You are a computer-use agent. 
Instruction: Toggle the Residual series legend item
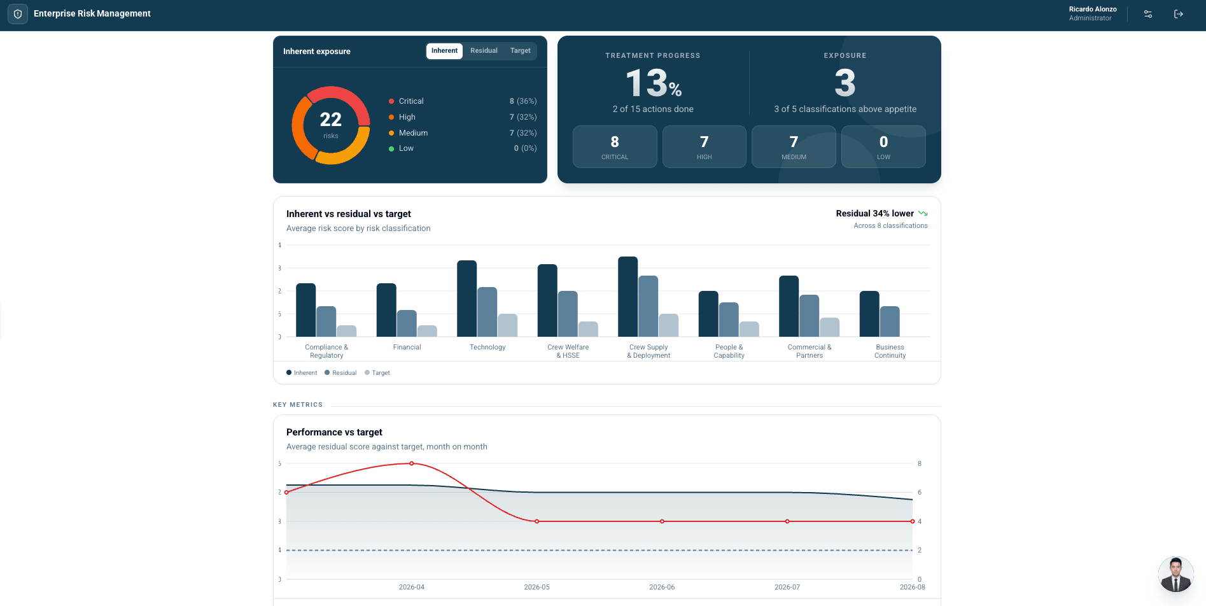[340, 373]
